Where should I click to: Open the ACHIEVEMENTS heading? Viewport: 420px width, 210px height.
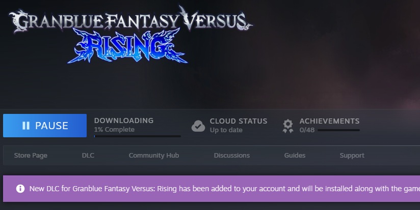click(x=329, y=121)
